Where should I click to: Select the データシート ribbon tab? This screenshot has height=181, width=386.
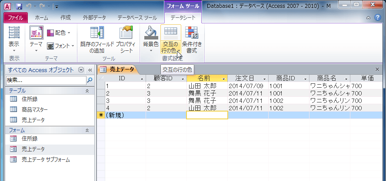pos(183,18)
